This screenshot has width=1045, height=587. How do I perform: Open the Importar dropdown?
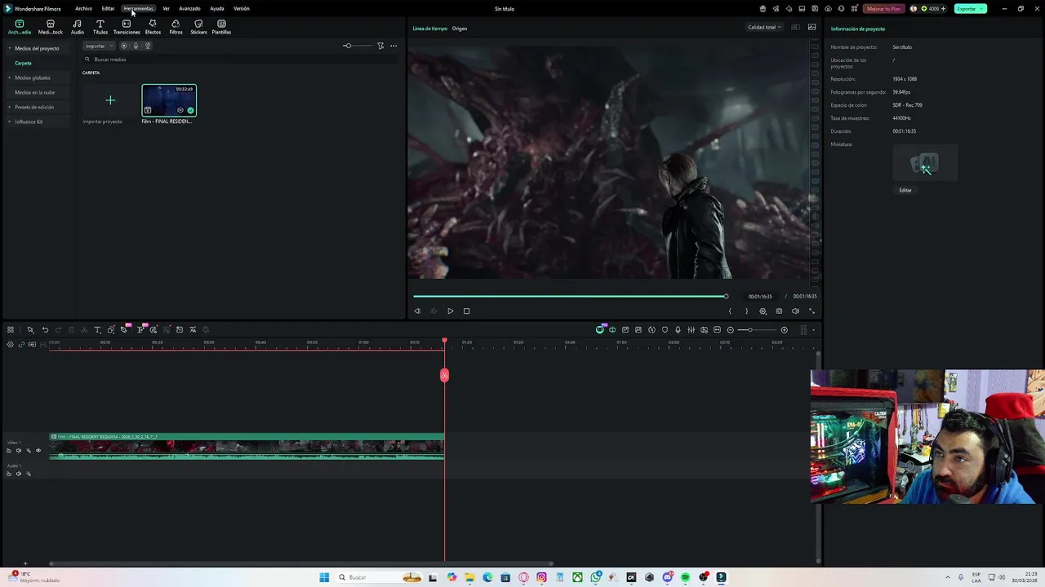(x=99, y=46)
